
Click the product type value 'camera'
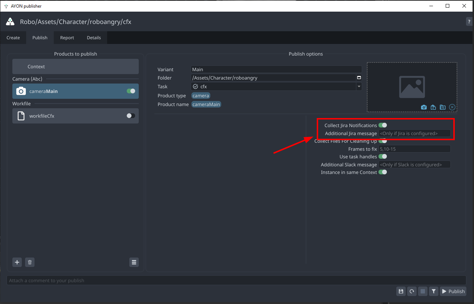tap(201, 96)
